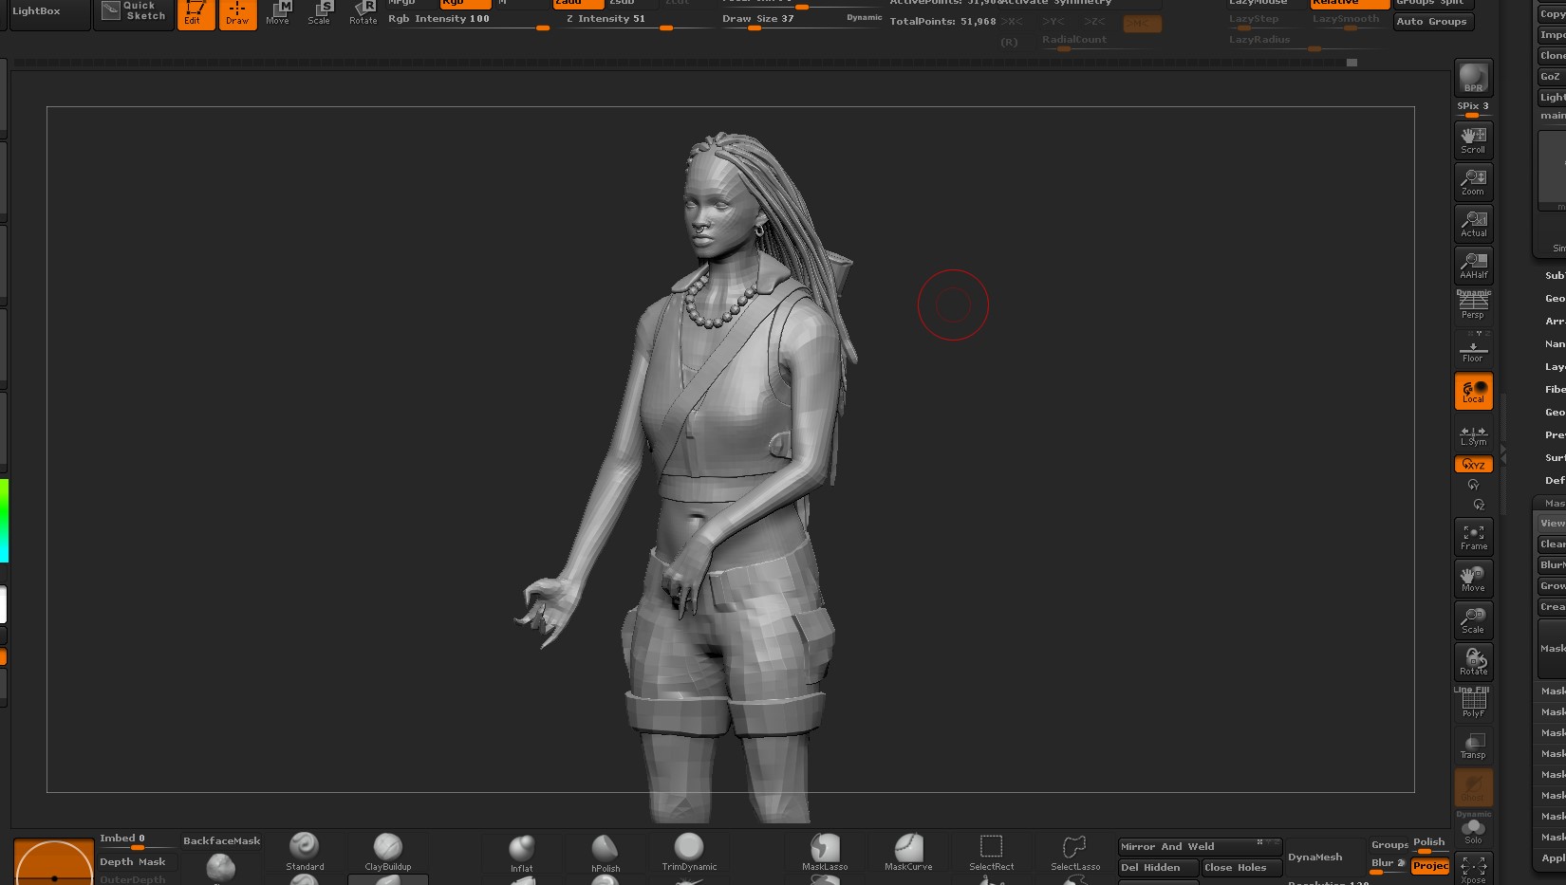Click TotalPoints: 51,968 readout
Image resolution: width=1566 pixels, height=885 pixels.
(x=942, y=22)
